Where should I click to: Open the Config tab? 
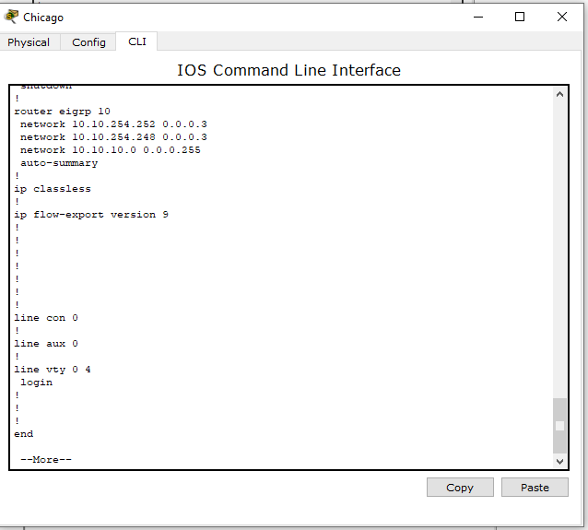88,42
